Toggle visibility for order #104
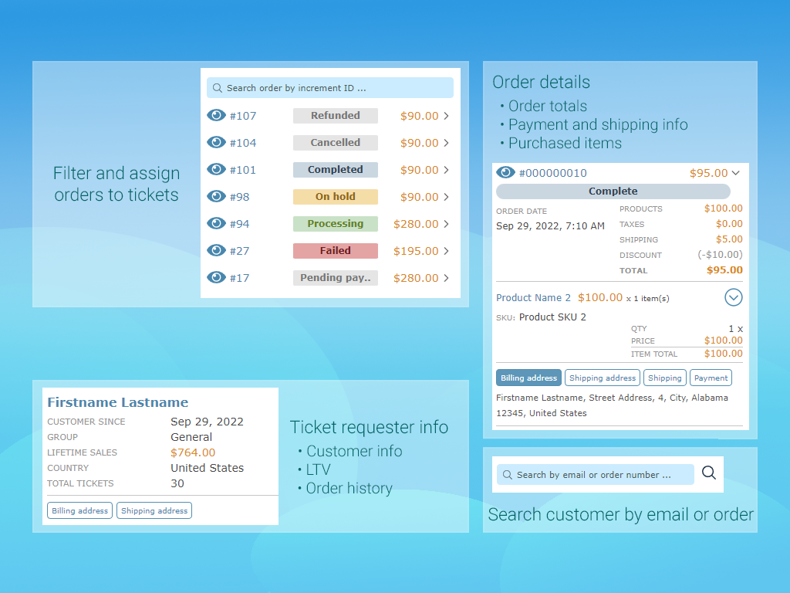The image size is (790, 593). pos(217,142)
